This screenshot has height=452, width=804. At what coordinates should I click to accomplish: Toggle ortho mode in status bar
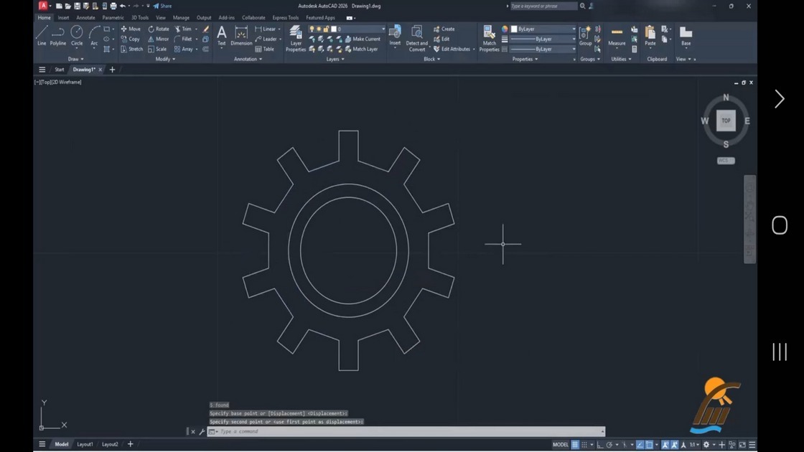[599, 445]
